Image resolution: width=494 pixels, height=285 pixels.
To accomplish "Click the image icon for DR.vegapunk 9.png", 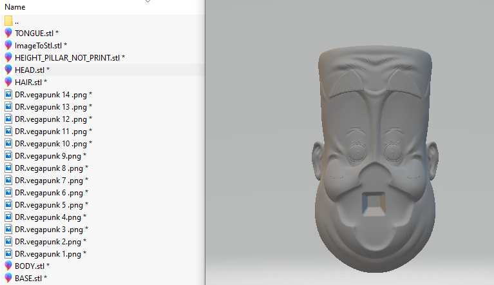I will tap(8, 156).
